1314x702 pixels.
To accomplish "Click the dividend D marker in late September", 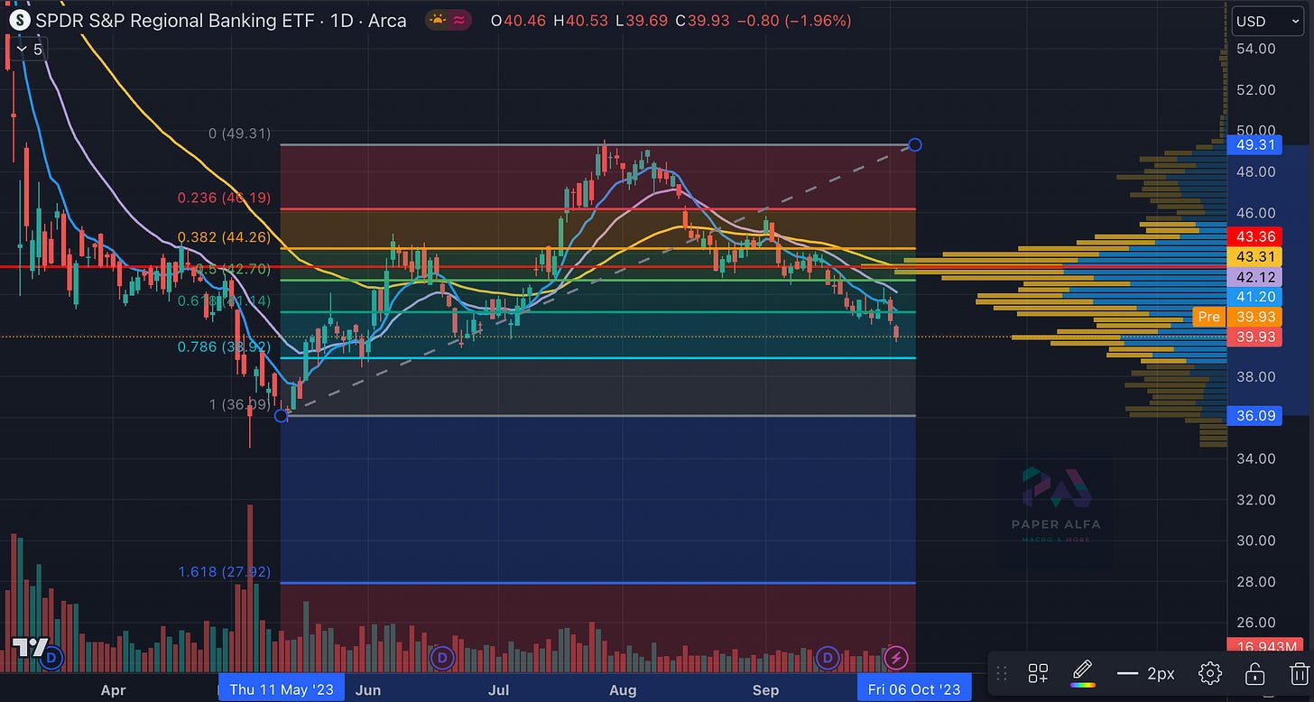I will pos(828,658).
